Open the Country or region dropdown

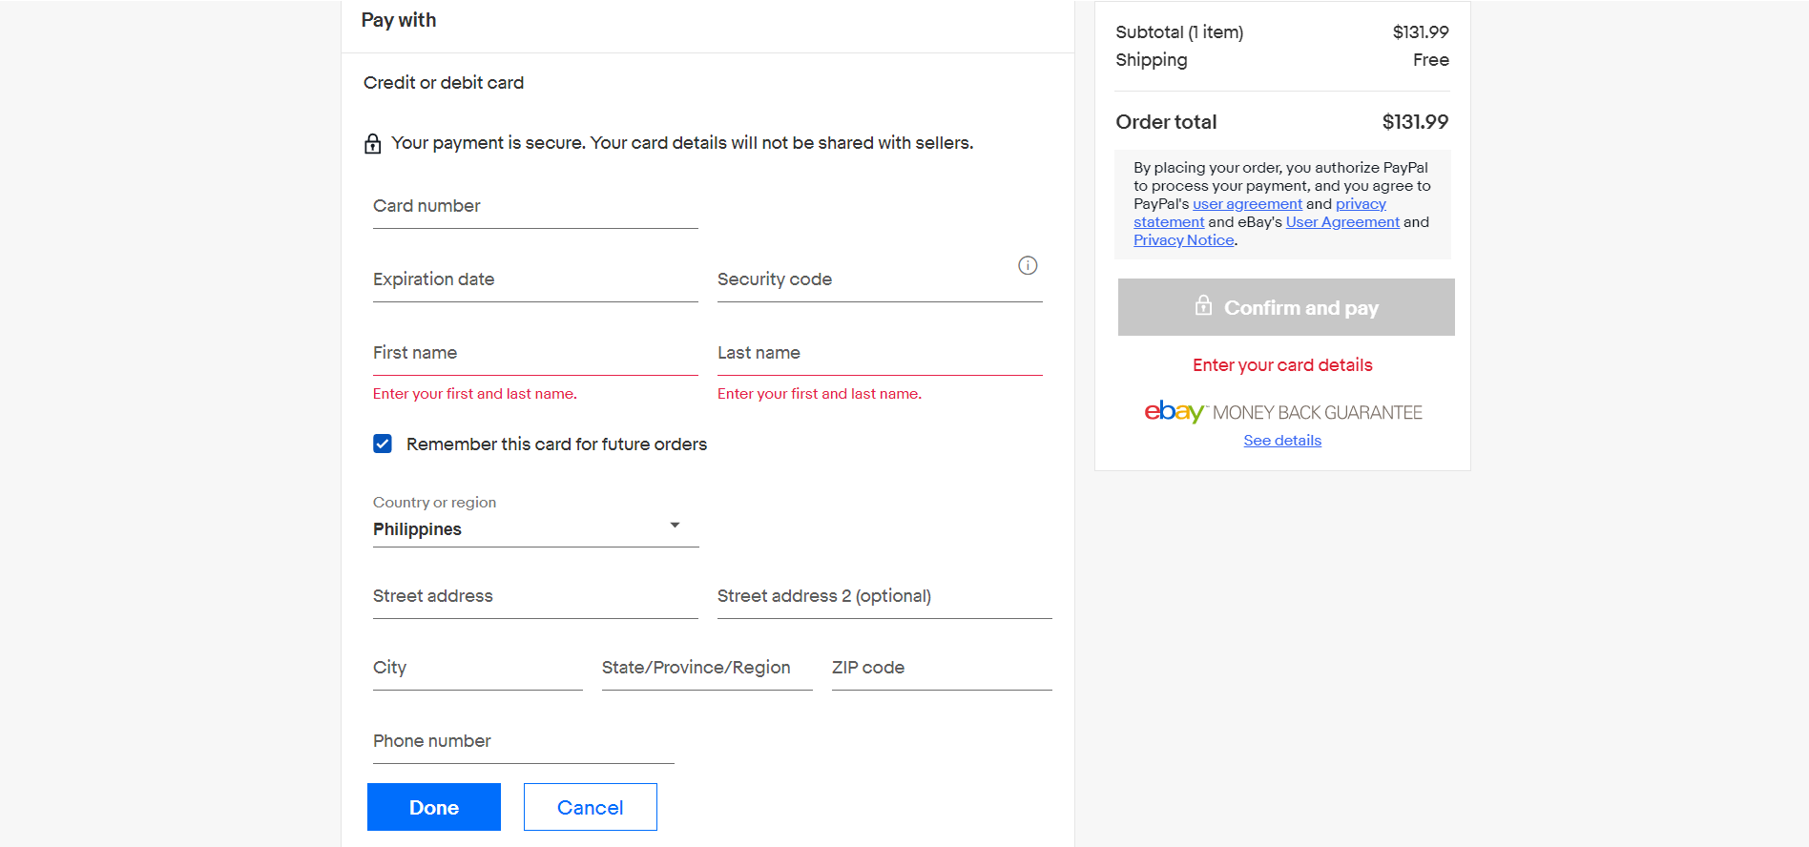535,528
